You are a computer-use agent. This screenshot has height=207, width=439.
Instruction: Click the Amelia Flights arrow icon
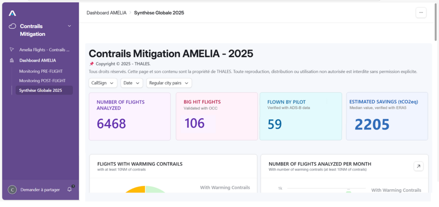[12, 50]
